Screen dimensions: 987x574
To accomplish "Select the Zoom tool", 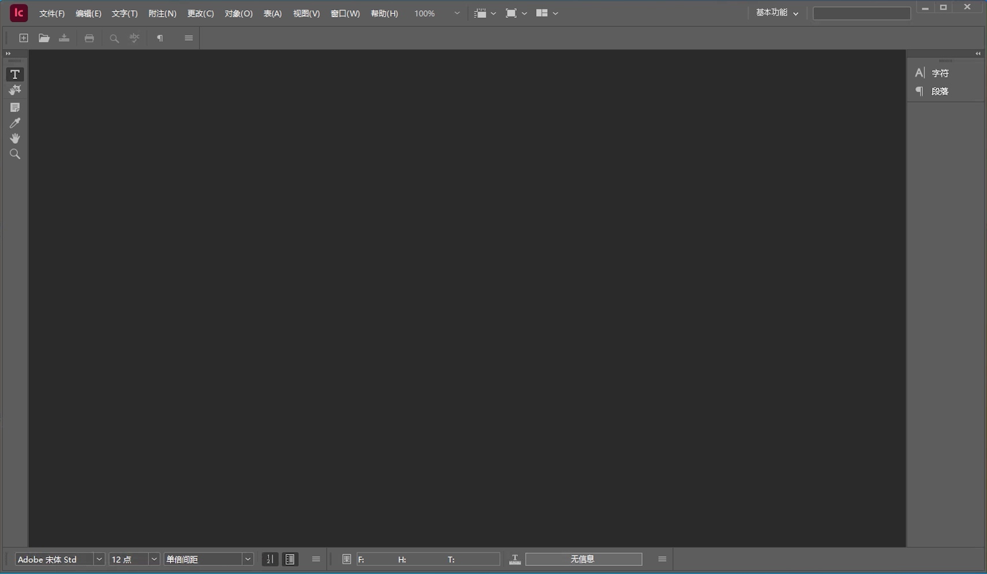I will 14,154.
